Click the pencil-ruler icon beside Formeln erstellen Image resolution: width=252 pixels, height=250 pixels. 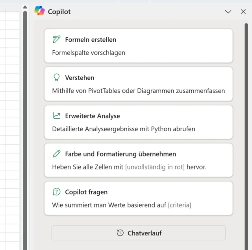click(57, 39)
